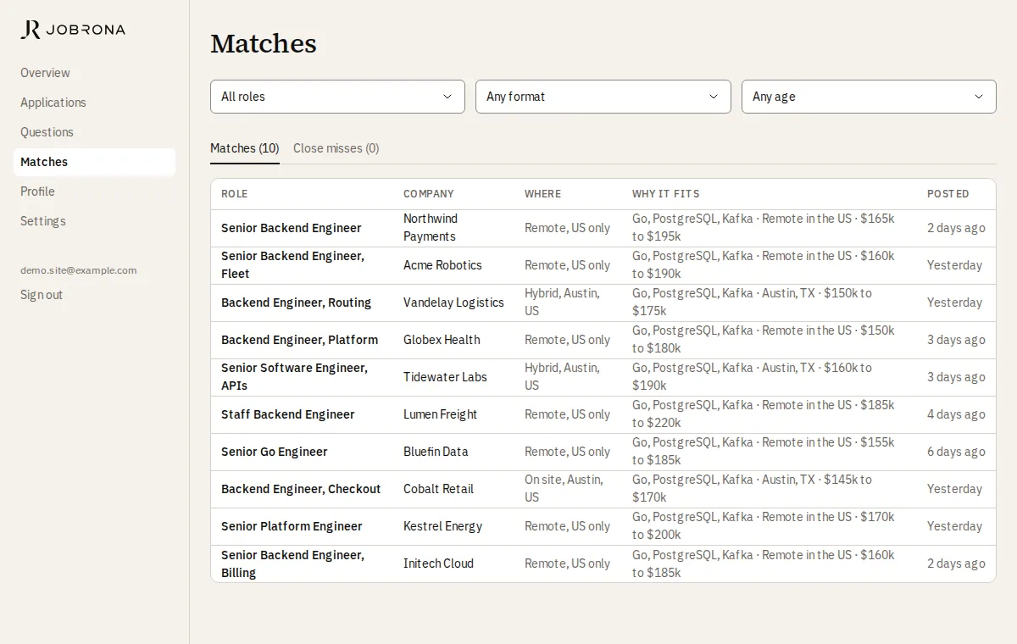Click the Lumen Freight 4 days ago cell
Screen dimensions: 1017x644
[956, 414]
